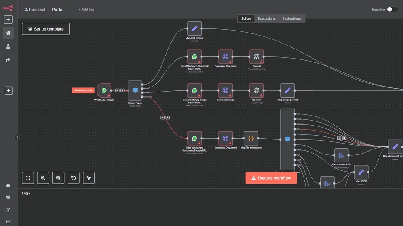Click the top plus create button in sidebar

8,20
